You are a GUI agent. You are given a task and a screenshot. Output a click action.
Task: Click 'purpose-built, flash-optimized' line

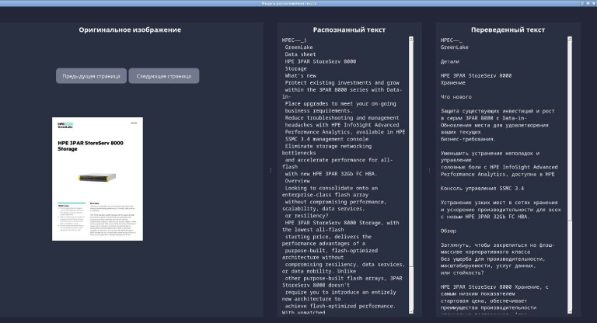pyautogui.click(x=331, y=251)
